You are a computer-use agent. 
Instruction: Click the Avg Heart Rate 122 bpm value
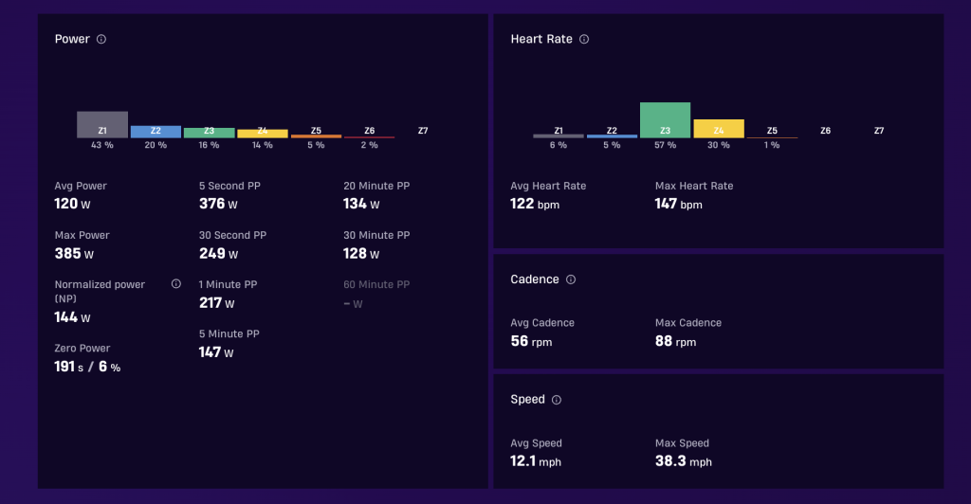(535, 204)
